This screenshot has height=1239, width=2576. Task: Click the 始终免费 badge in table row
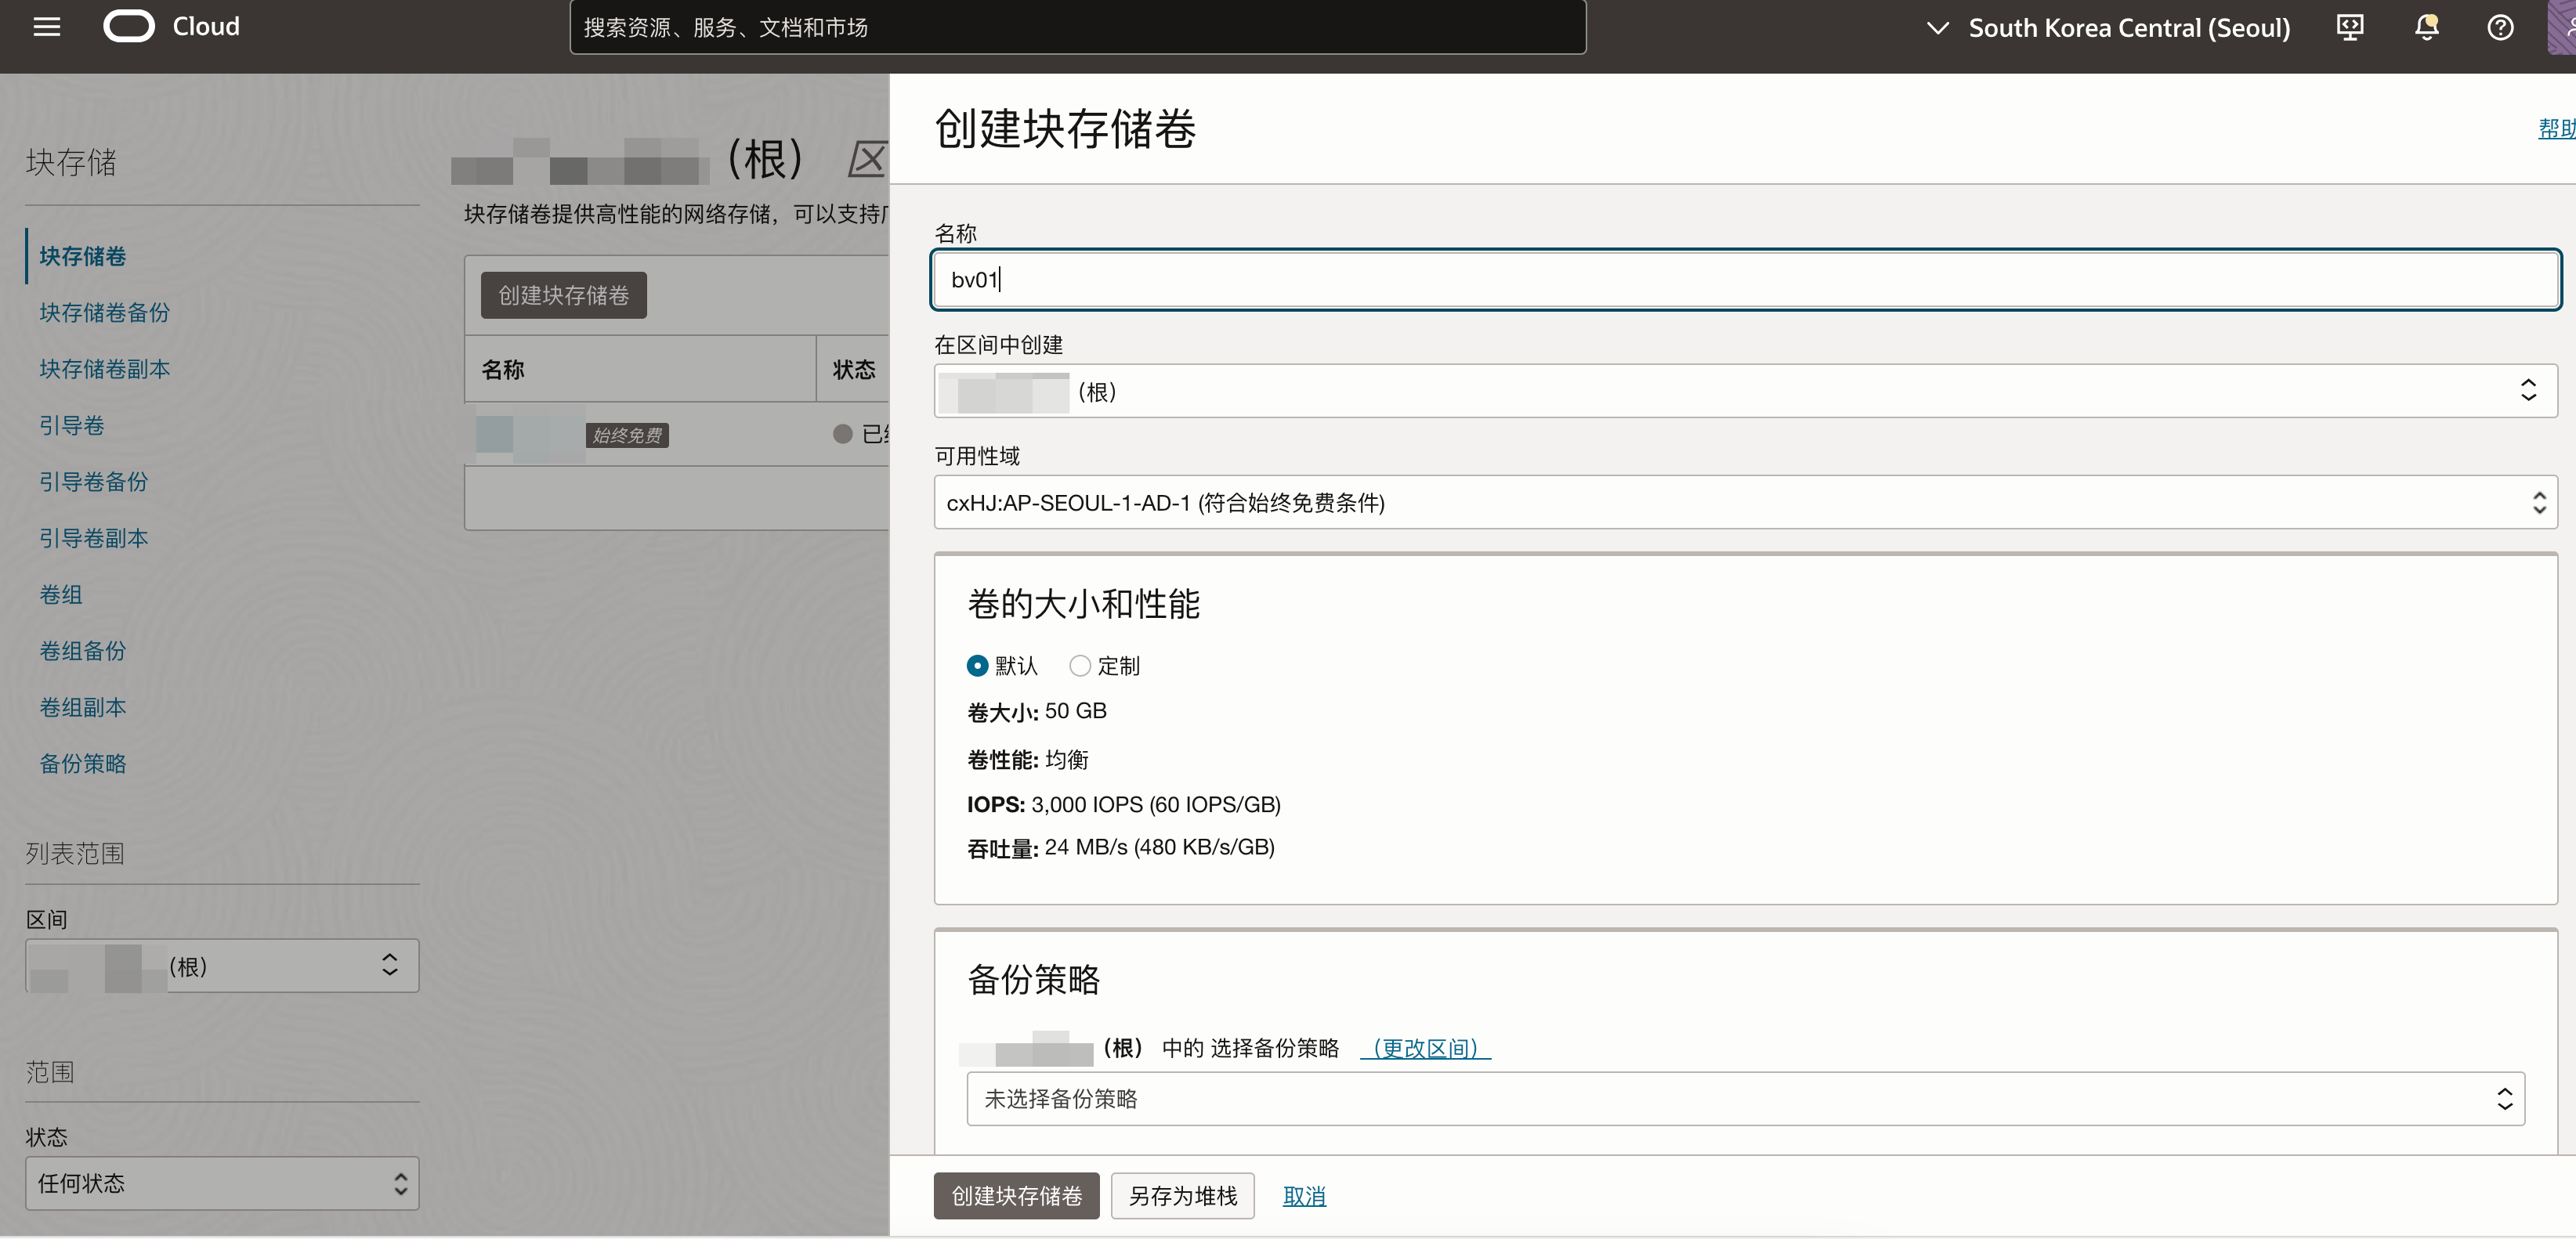click(x=627, y=435)
